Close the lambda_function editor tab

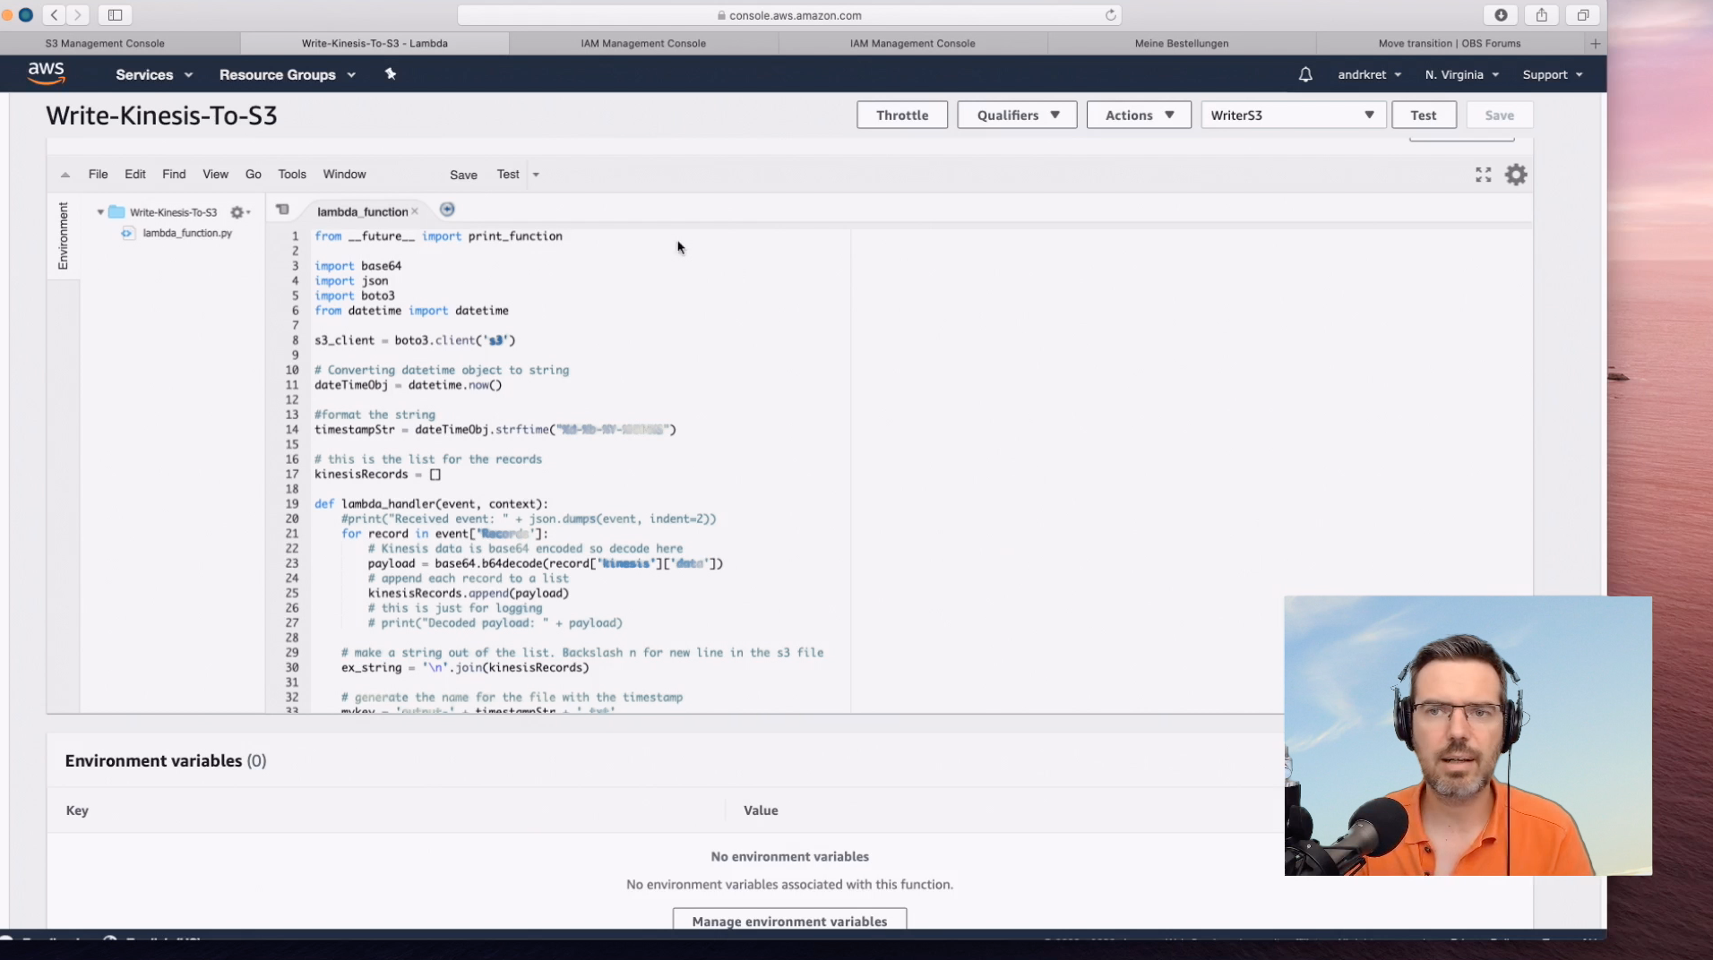pos(415,211)
